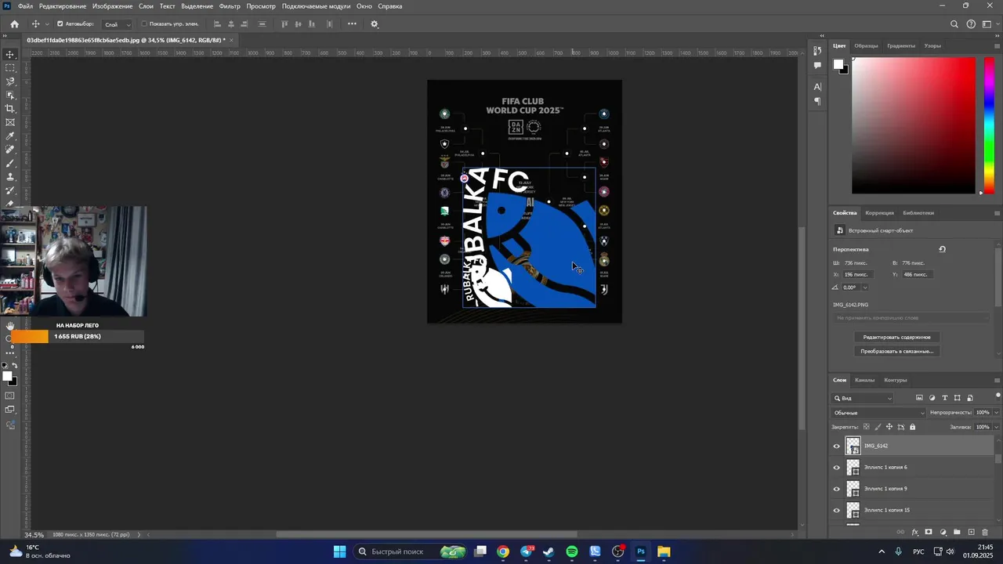Reset the perspective transform in Properties
This screenshot has width=1003, height=564.
943,249
